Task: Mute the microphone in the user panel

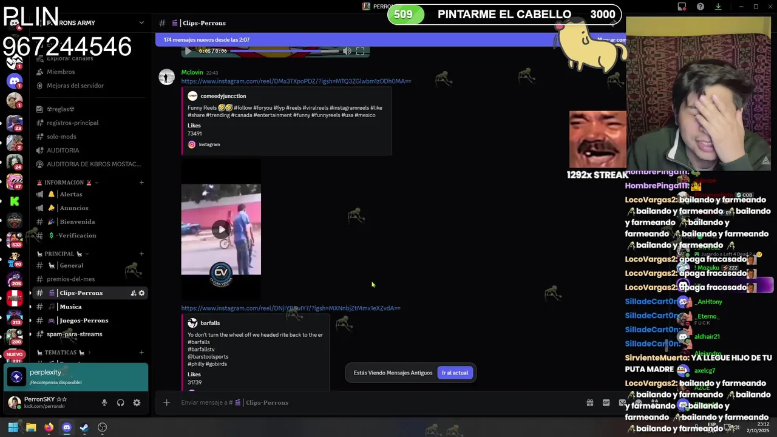Action: 104,402
